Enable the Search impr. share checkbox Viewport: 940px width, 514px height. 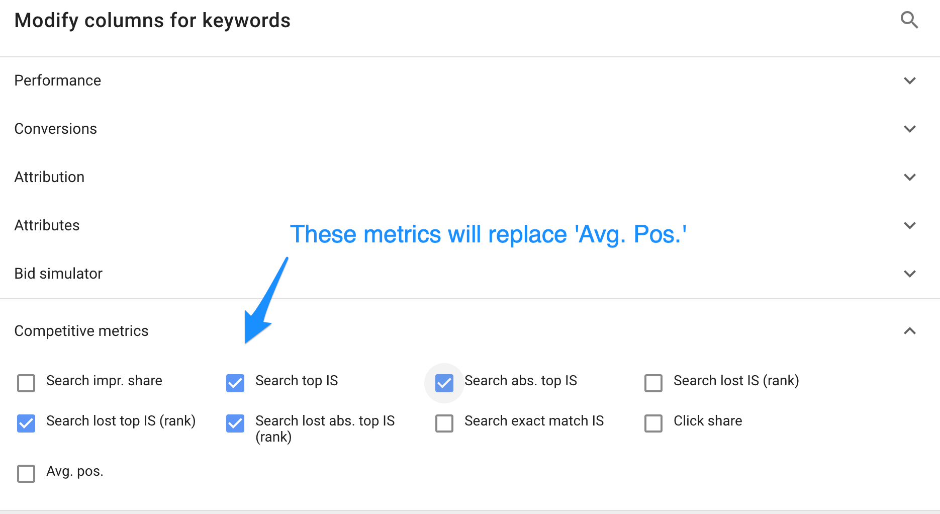coord(26,383)
